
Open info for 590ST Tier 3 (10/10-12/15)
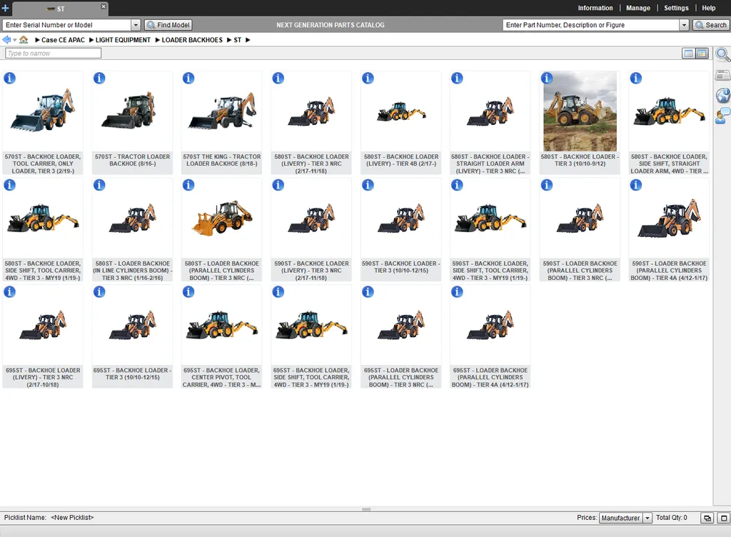368,184
